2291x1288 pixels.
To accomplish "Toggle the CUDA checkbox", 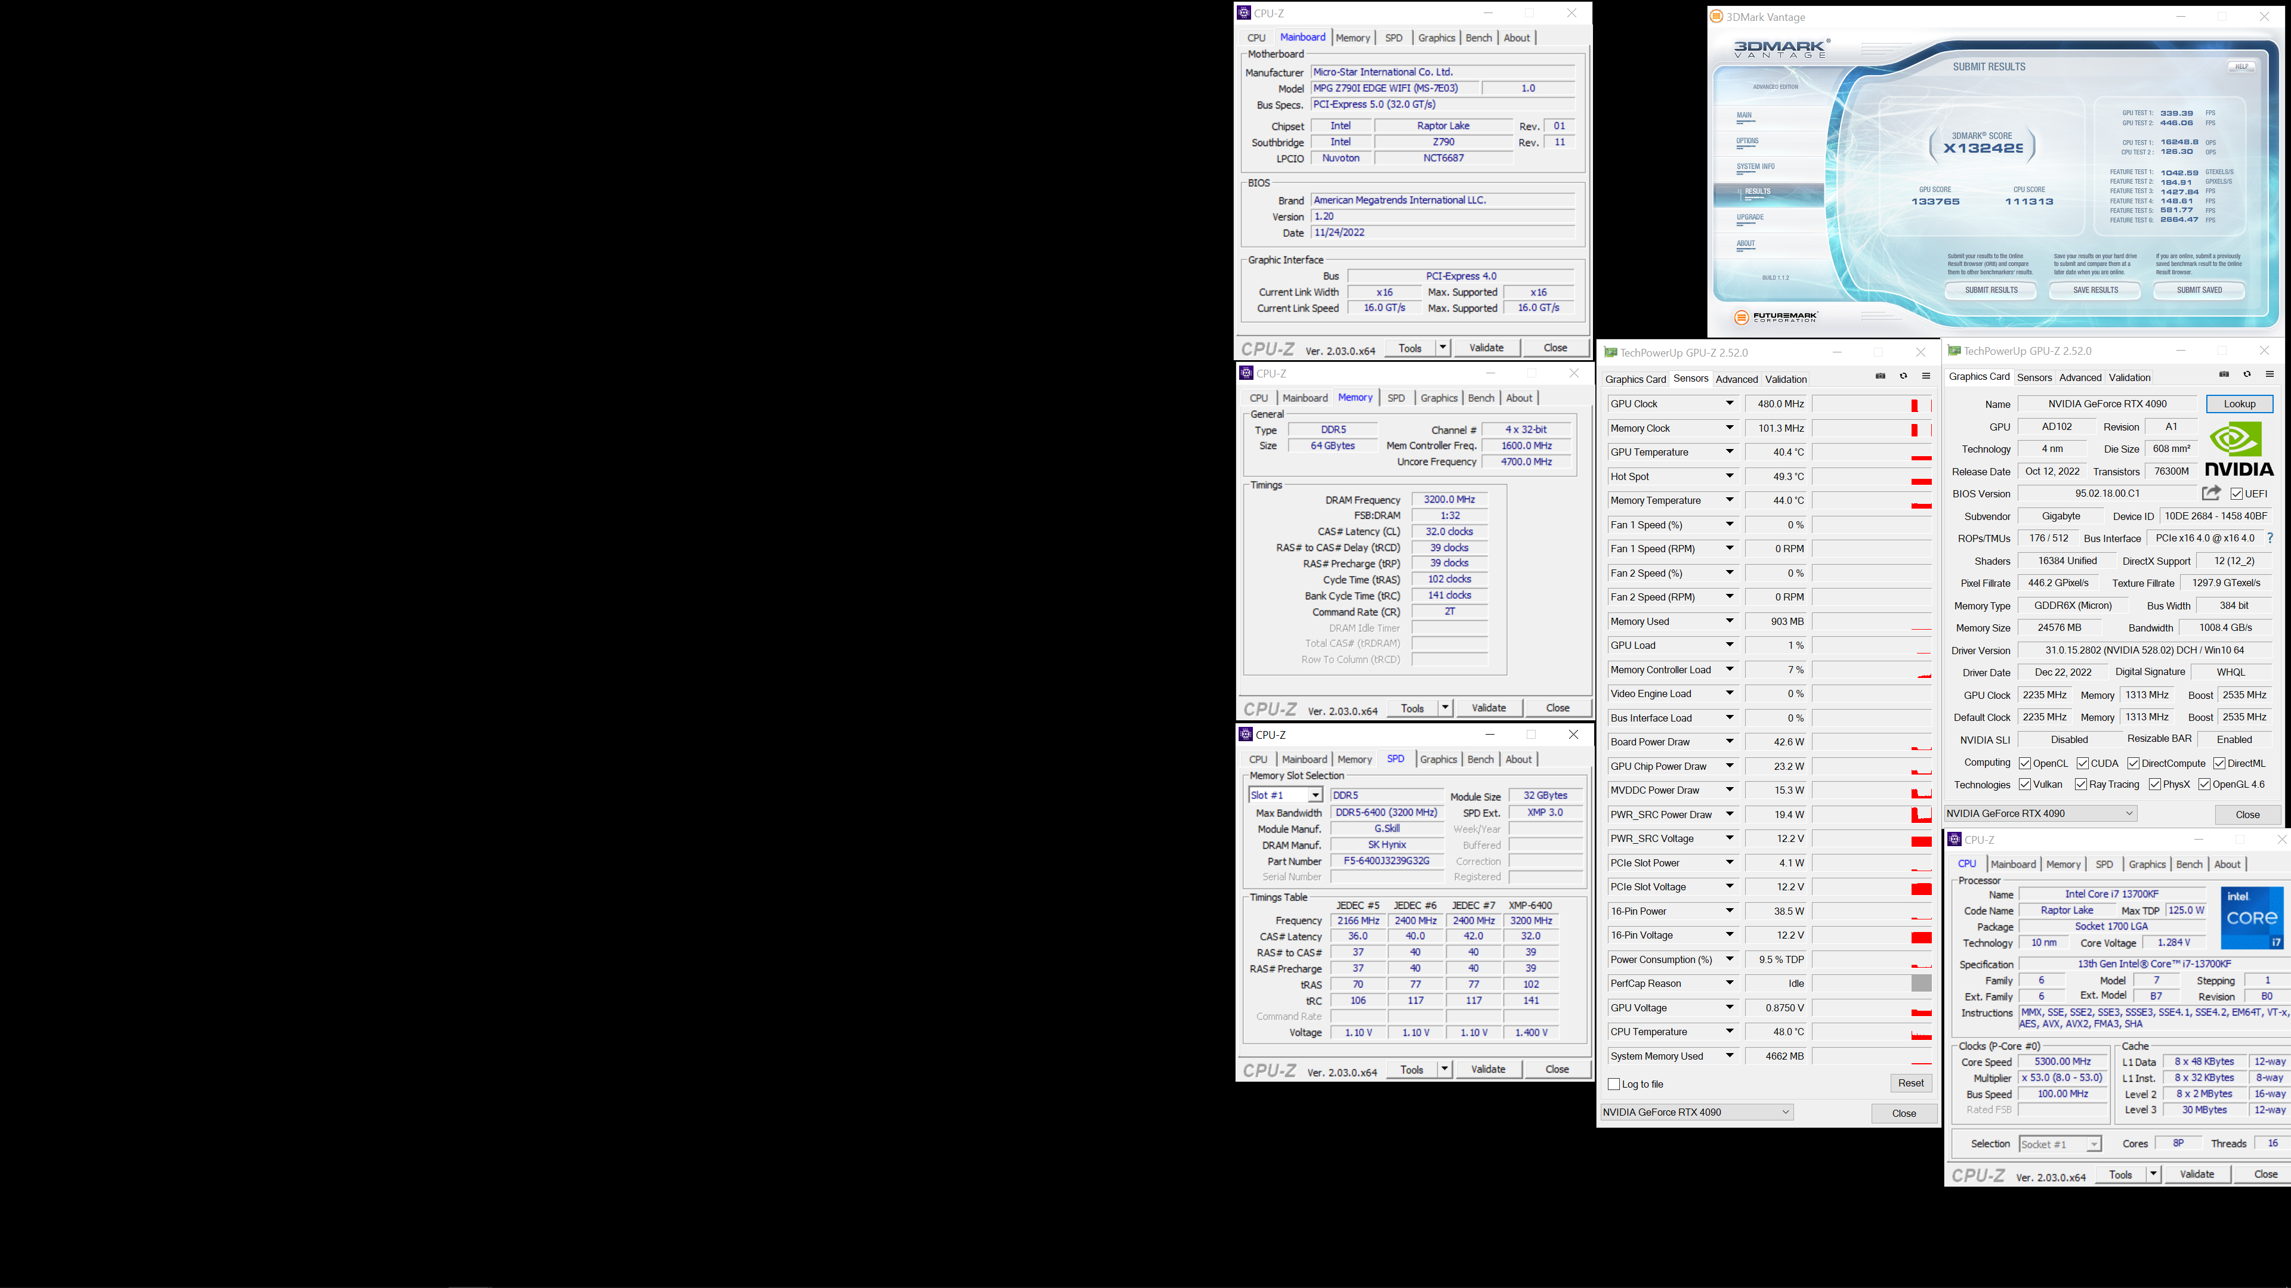I will pyautogui.click(x=2082, y=763).
